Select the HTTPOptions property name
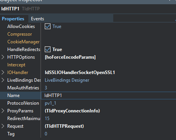 click(x=21, y=57)
